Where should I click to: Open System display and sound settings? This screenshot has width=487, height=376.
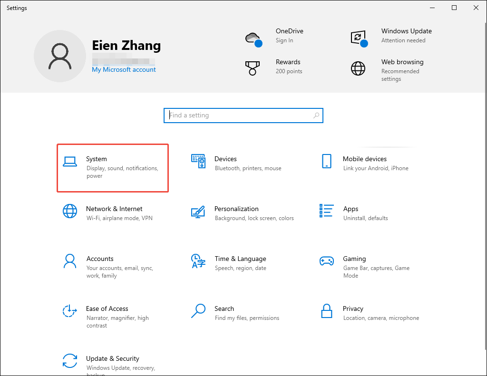click(112, 168)
